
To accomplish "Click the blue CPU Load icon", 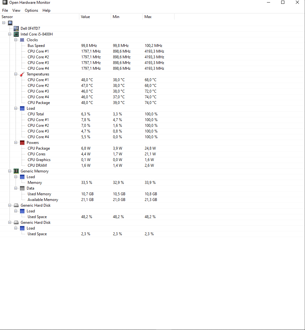I will tap(22, 108).
